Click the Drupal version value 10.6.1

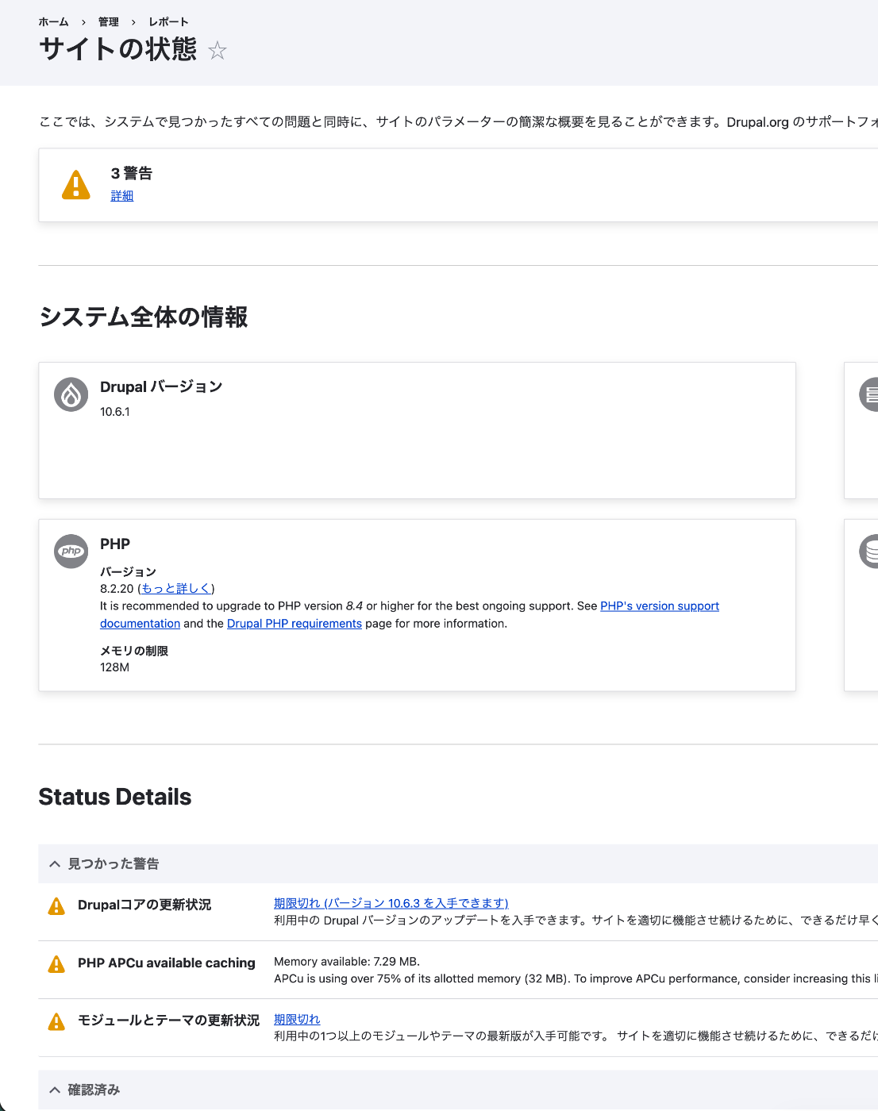pos(115,412)
